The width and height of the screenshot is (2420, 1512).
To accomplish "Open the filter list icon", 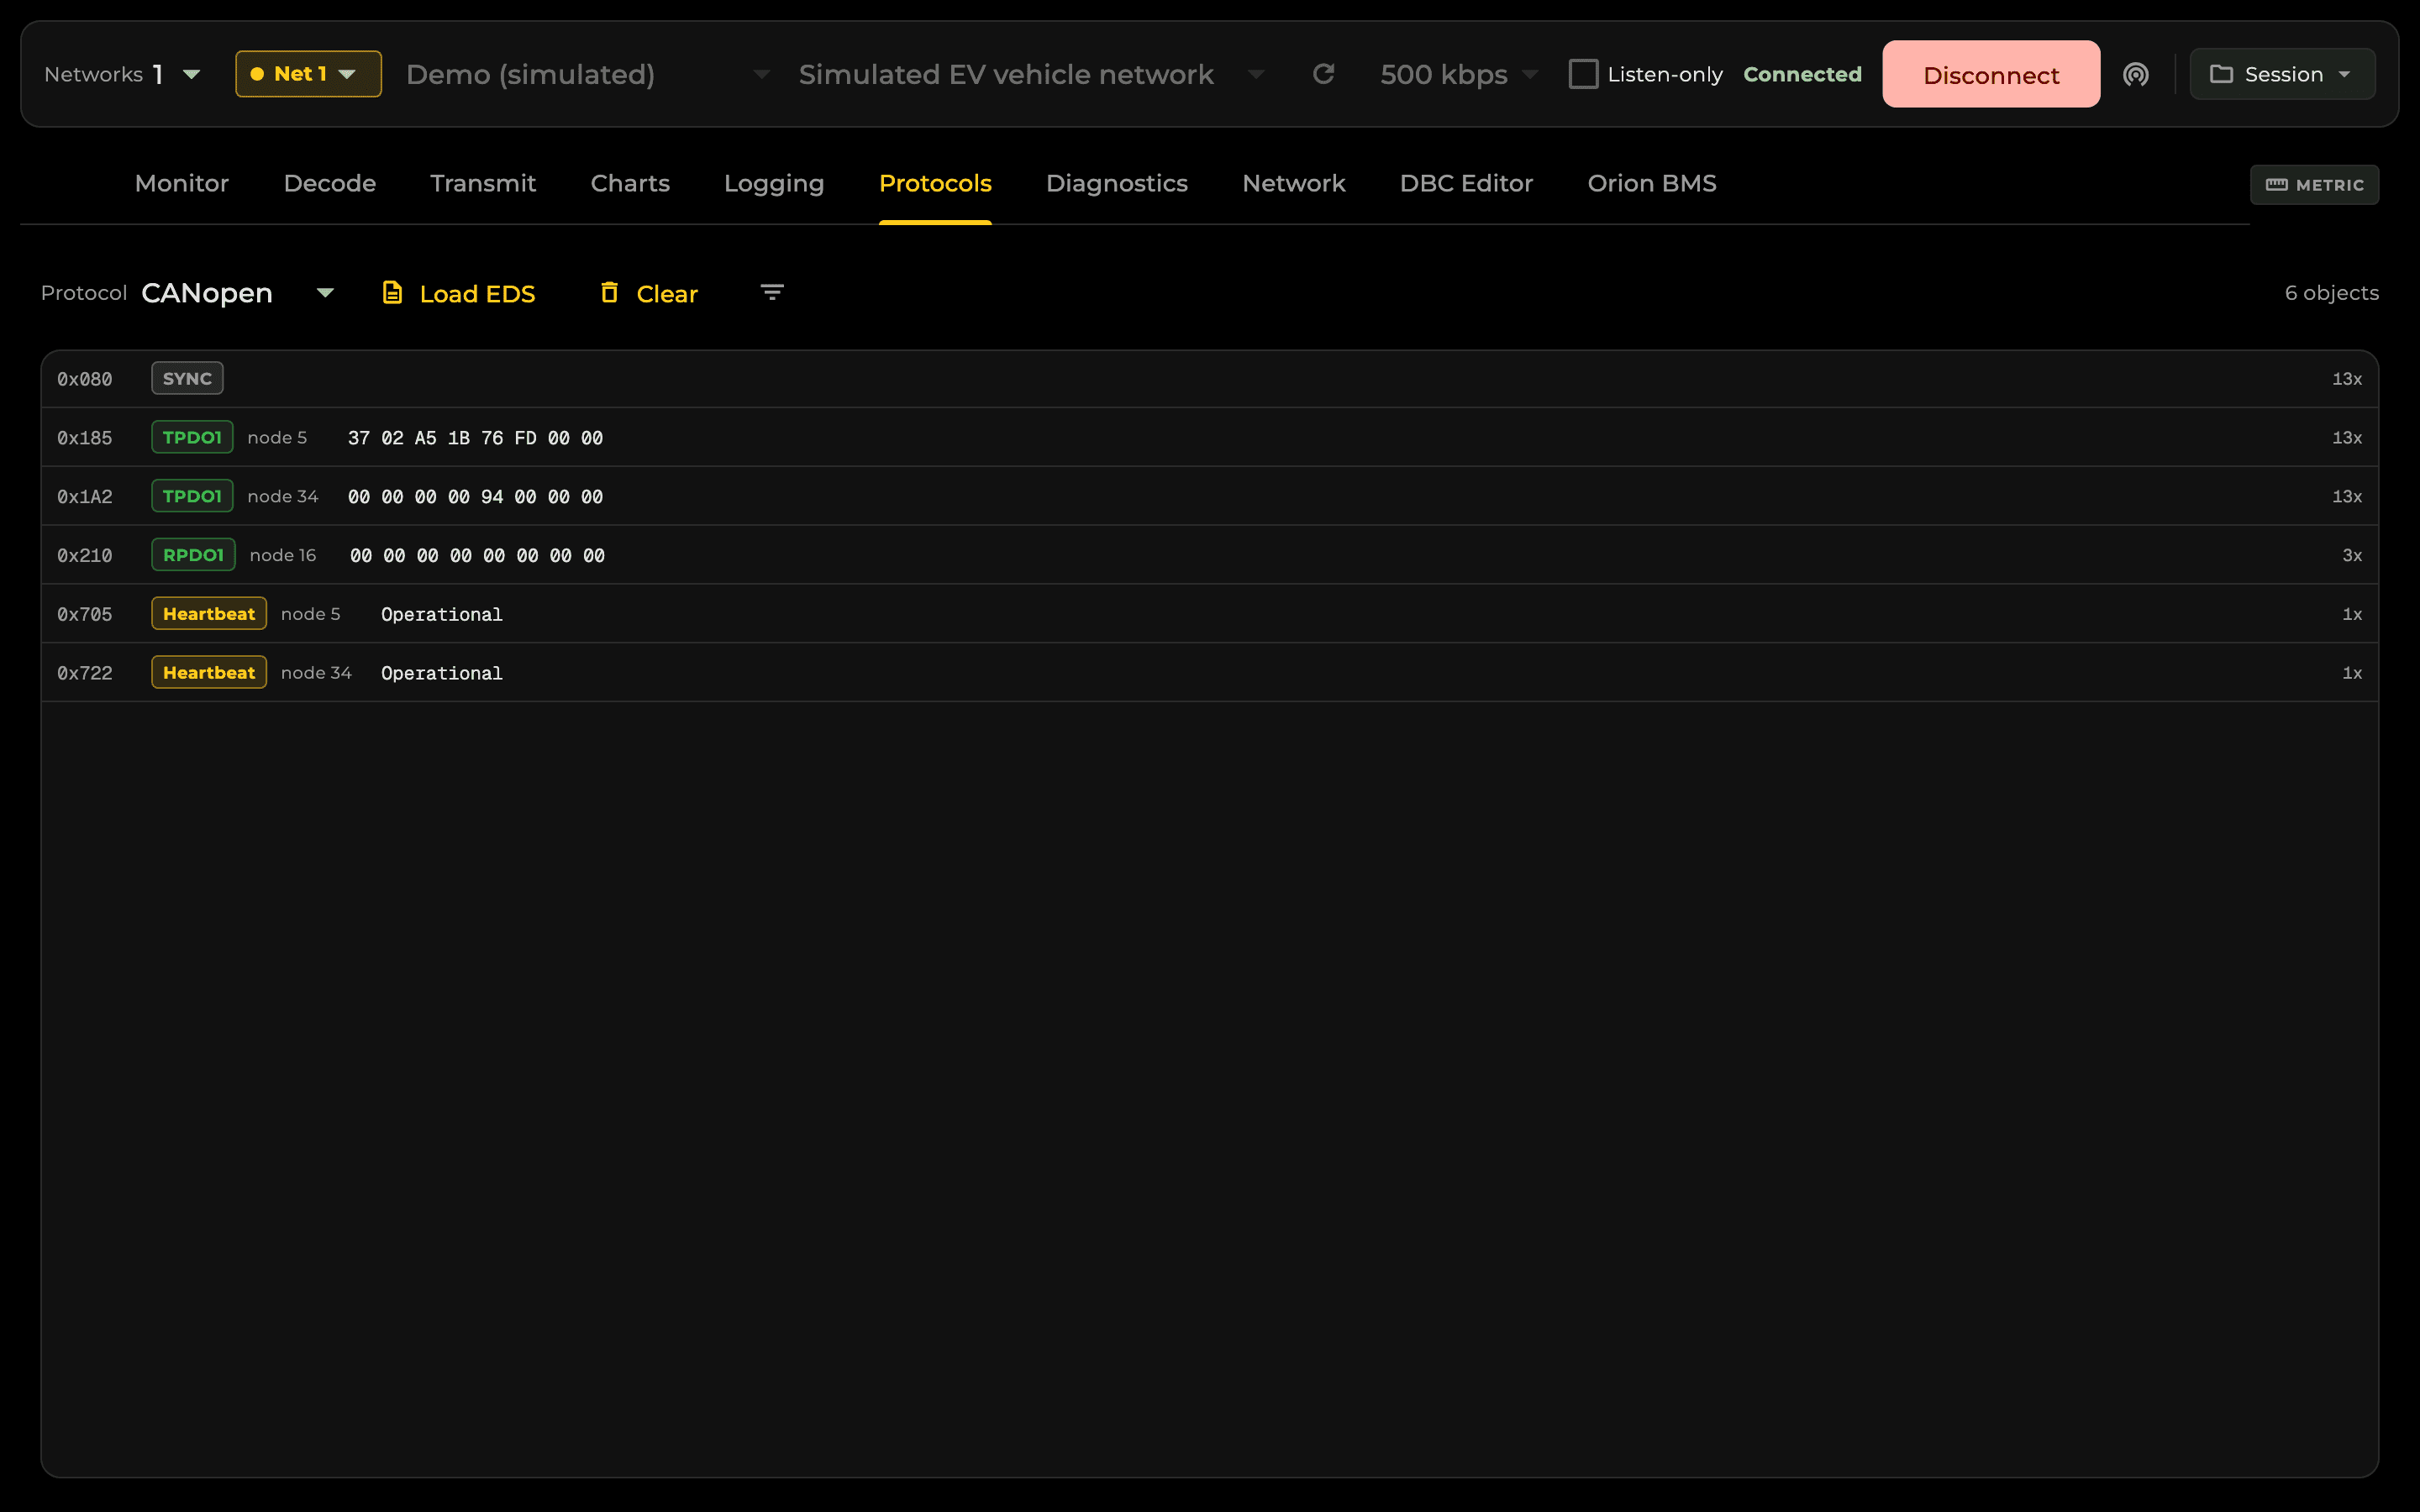I will tap(772, 293).
